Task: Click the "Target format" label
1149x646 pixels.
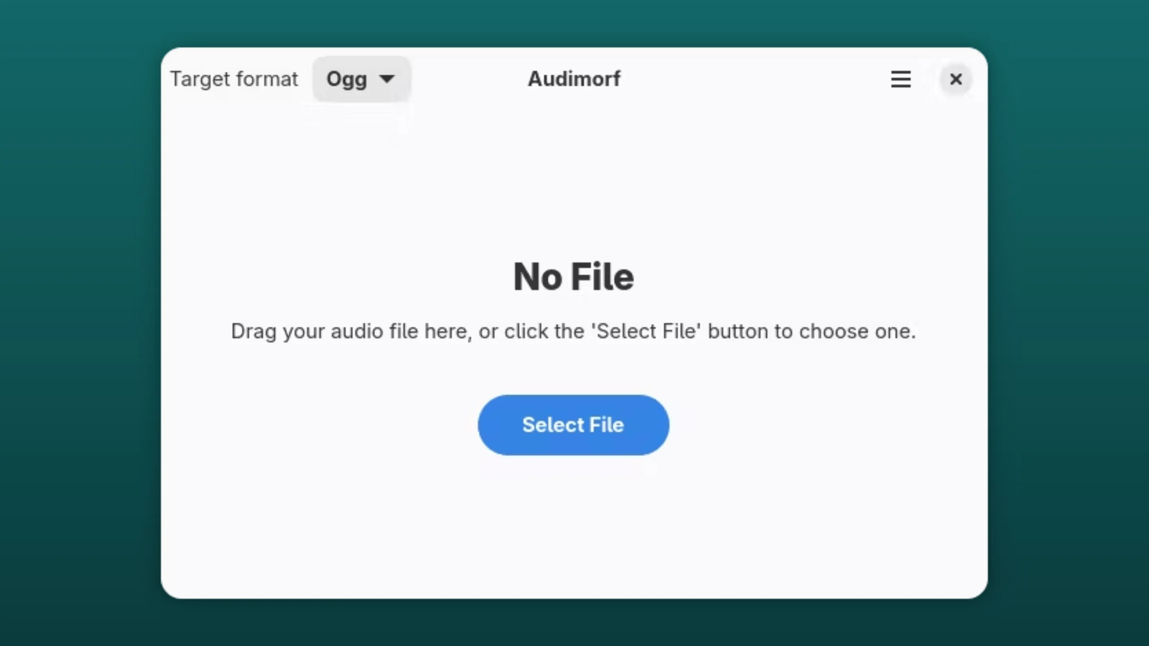Action: tap(234, 79)
